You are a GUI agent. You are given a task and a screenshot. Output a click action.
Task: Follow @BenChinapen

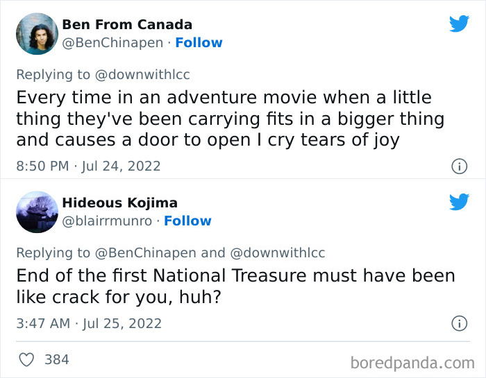tap(199, 42)
